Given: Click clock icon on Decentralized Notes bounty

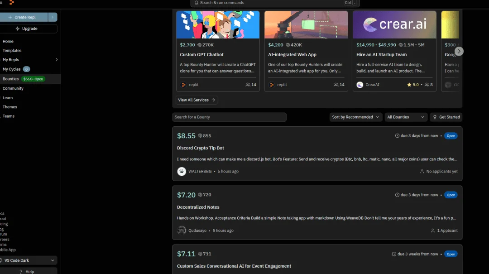Looking at the screenshot, I should pyautogui.click(x=397, y=195).
